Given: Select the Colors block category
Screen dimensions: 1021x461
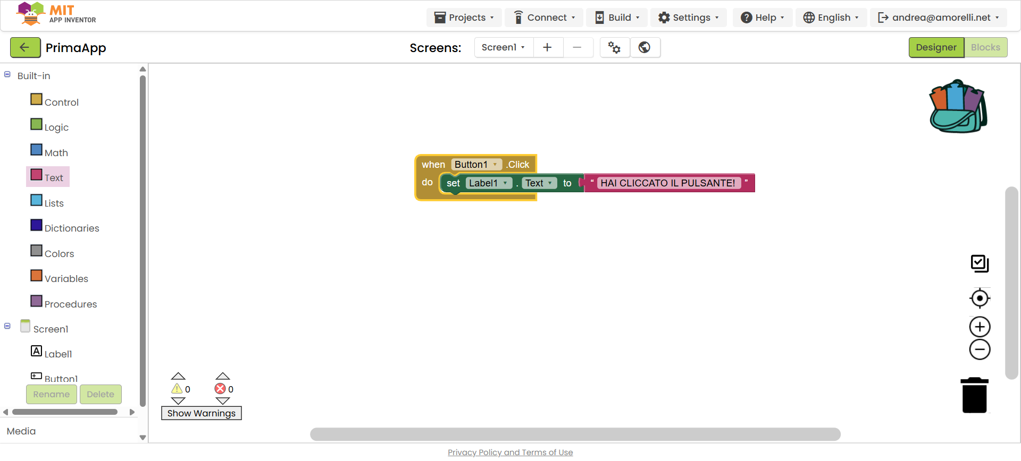Looking at the screenshot, I should pyautogui.click(x=58, y=254).
